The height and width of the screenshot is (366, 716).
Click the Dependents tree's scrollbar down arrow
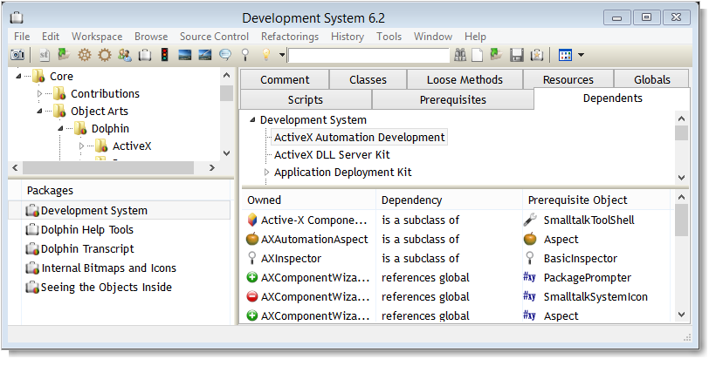tap(682, 177)
